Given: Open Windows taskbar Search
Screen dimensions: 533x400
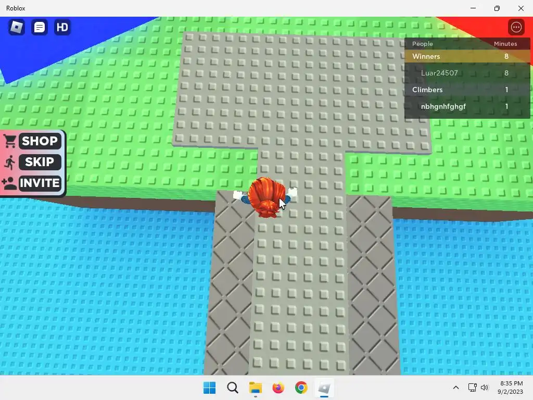Looking at the screenshot, I should 233,387.
